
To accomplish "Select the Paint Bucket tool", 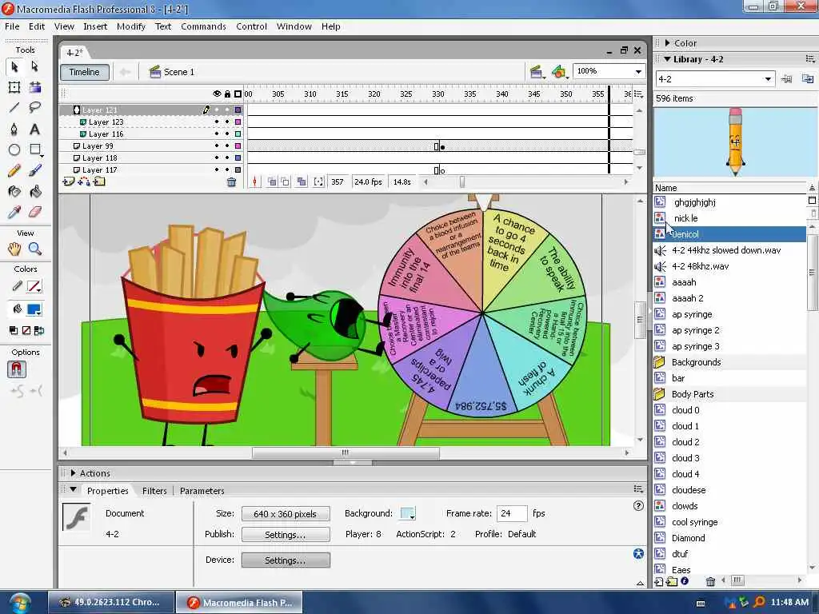I will pos(35,192).
